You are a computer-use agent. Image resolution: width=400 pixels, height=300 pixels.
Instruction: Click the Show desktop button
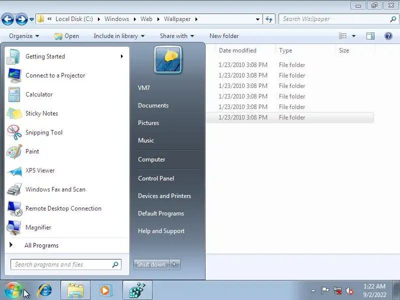point(397,290)
